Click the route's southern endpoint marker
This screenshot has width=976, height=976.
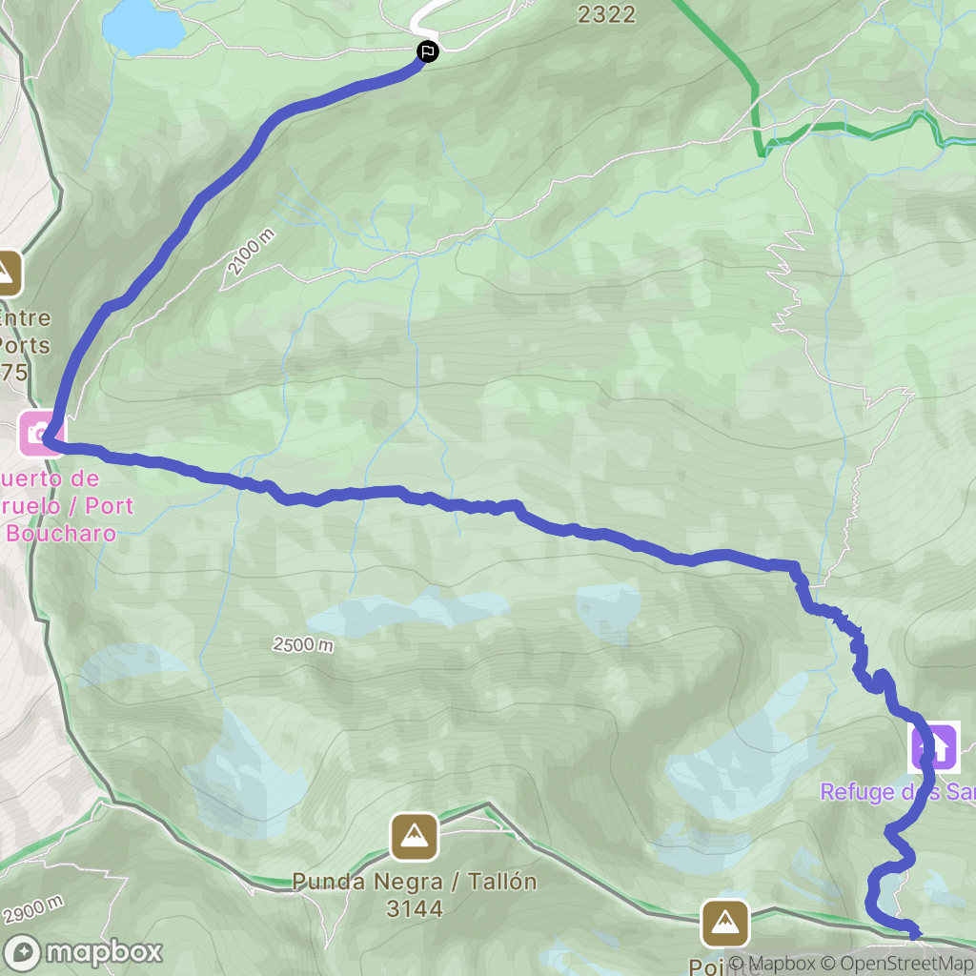pos(914,932)
